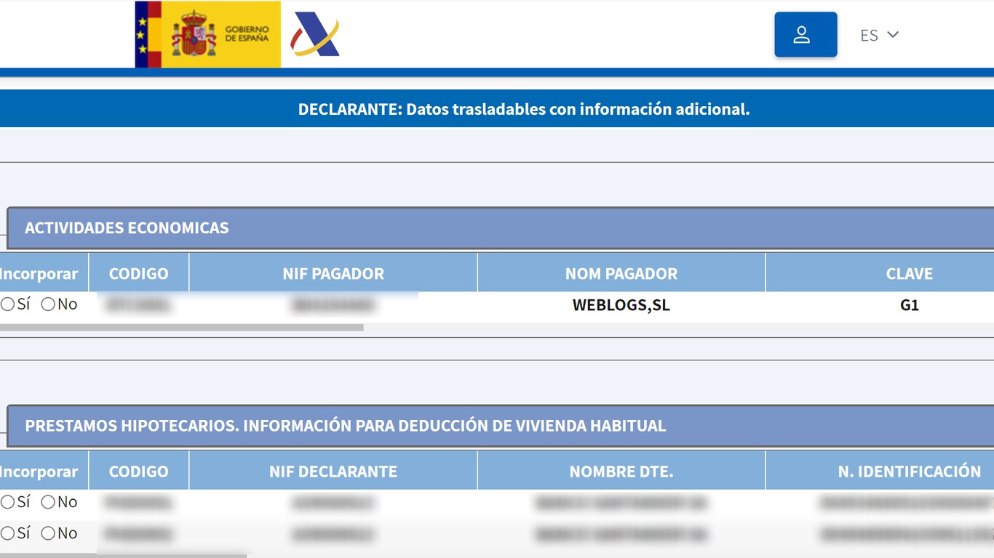Click the N. IDENTIFICACIÓN column header
Image resolution: width=994 pixels, height=558 pixels.
click(909, 472)
